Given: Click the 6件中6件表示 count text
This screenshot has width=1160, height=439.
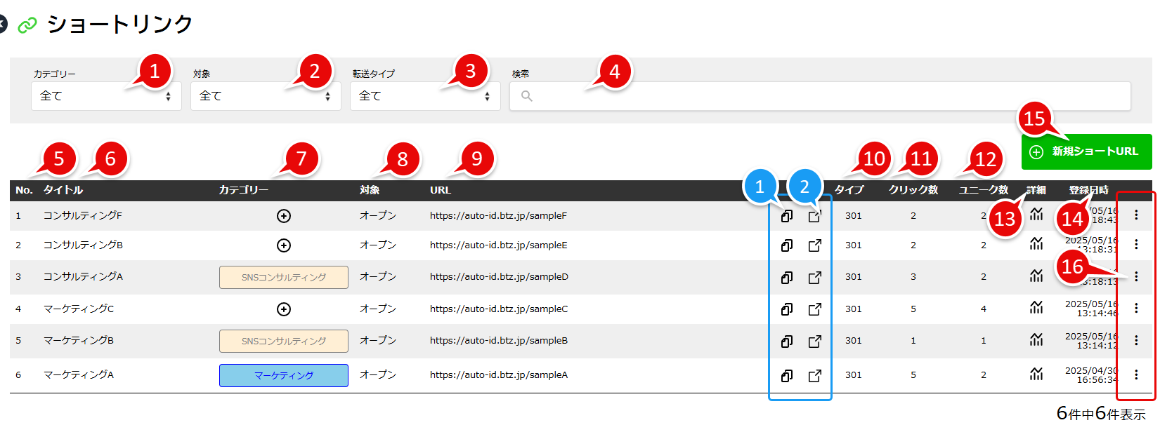Looking at the screenshot, I should (x=1101, y=414).
